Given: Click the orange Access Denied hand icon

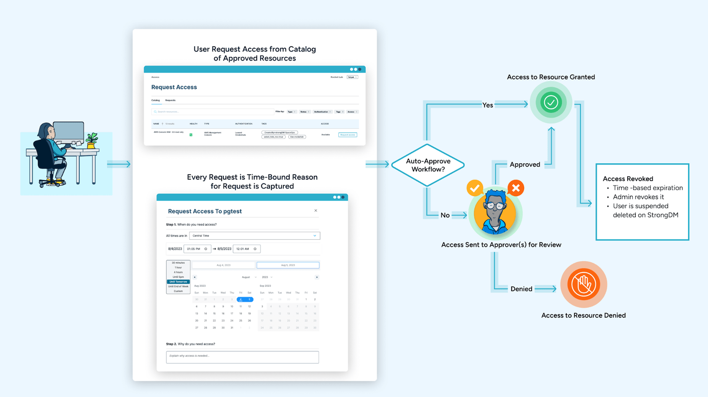Looking at the screenshot, I should pyautogui.click(x=583, y=284).
